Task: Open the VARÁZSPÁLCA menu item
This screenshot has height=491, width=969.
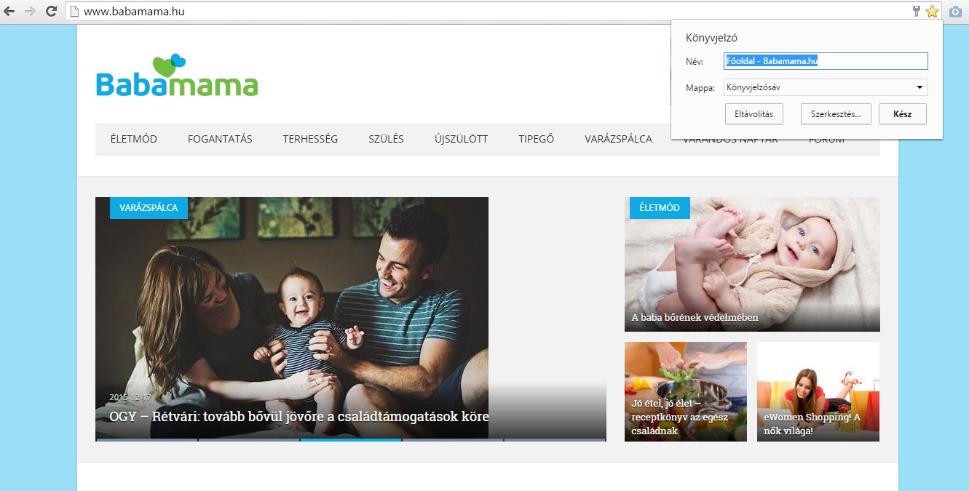Action: pyautogui.click(x=618, y=139)
